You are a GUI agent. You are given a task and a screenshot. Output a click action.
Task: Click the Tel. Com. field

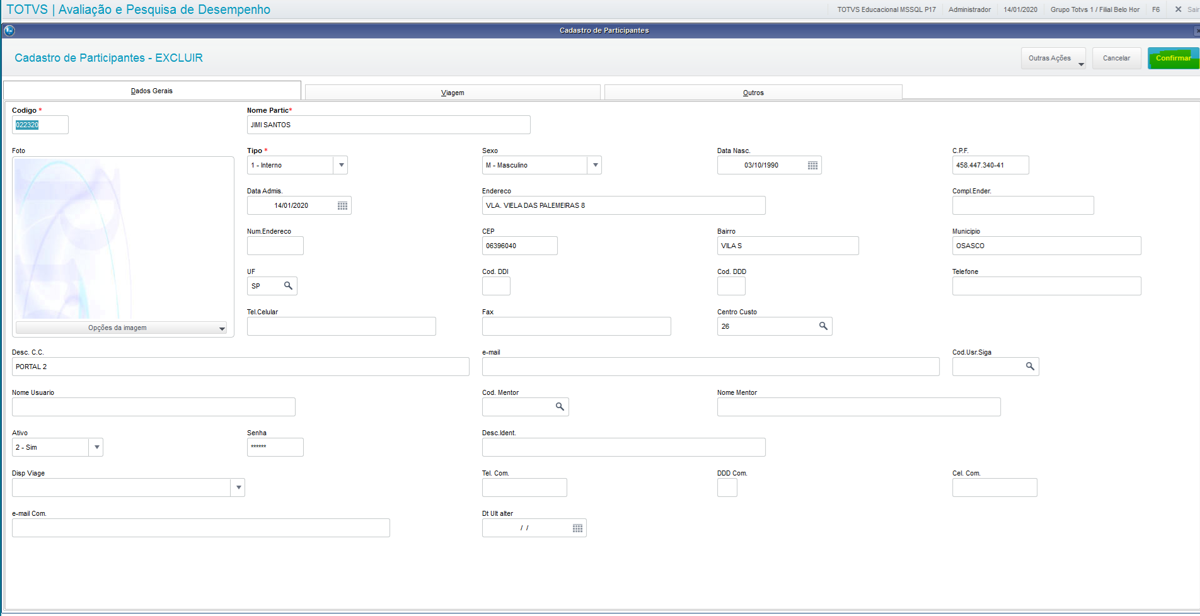[524, 488]
